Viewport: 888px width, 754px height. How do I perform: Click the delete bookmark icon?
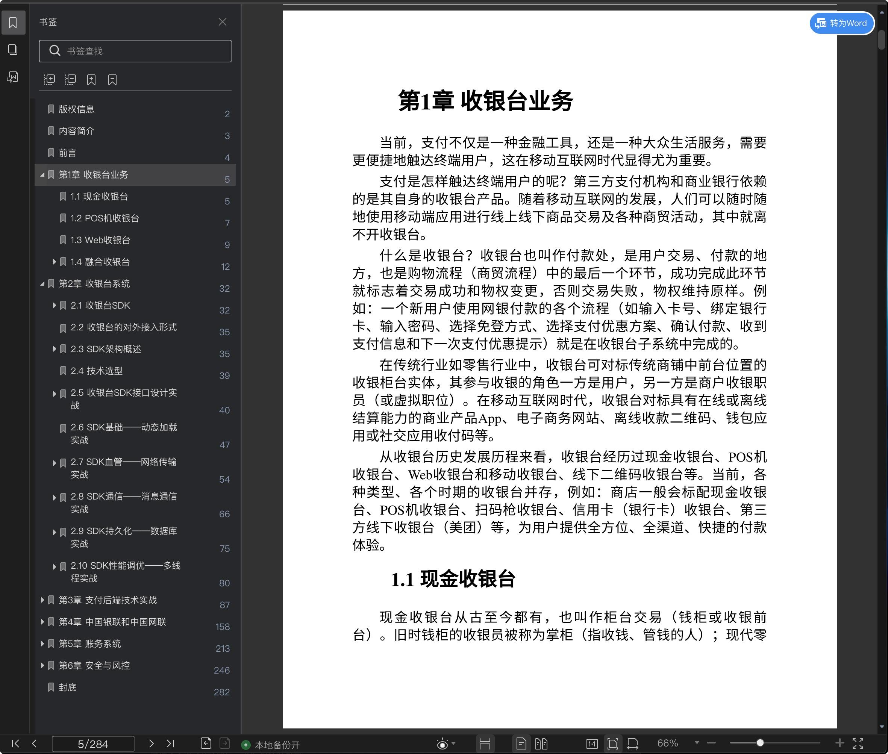tap(112, 80)
